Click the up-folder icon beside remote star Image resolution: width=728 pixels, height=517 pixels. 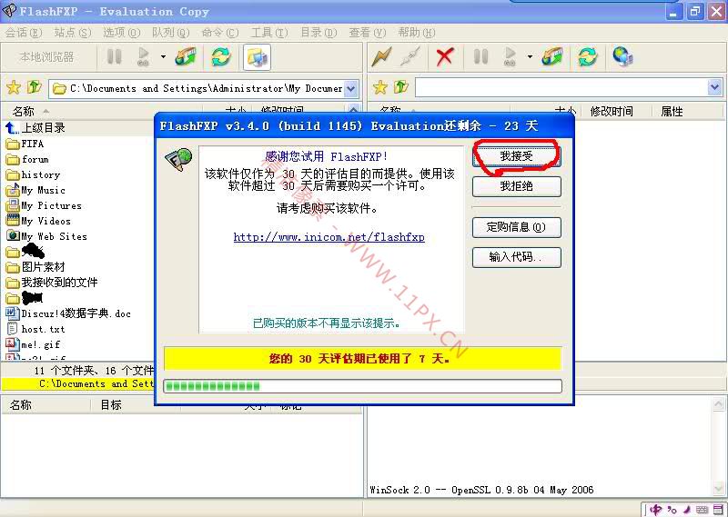(400, 88)
